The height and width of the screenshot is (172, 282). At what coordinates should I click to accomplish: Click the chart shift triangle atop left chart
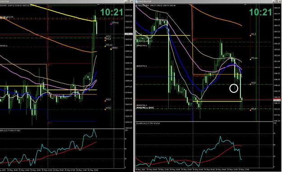[x=98, y=5]
